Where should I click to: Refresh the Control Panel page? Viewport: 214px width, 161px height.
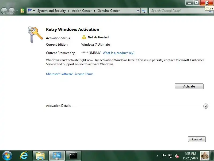[x=144, y=11]
